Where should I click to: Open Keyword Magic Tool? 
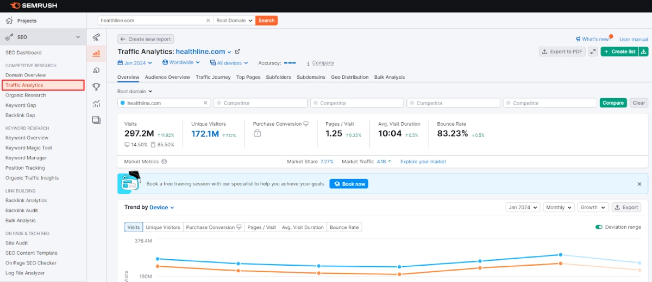pyautogui.click(x=29, y=148)
